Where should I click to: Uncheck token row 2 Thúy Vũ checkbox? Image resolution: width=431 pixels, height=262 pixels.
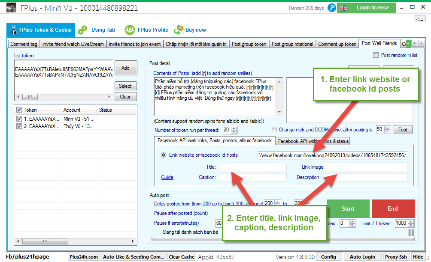pyautogui.click(x=19, y=126)
